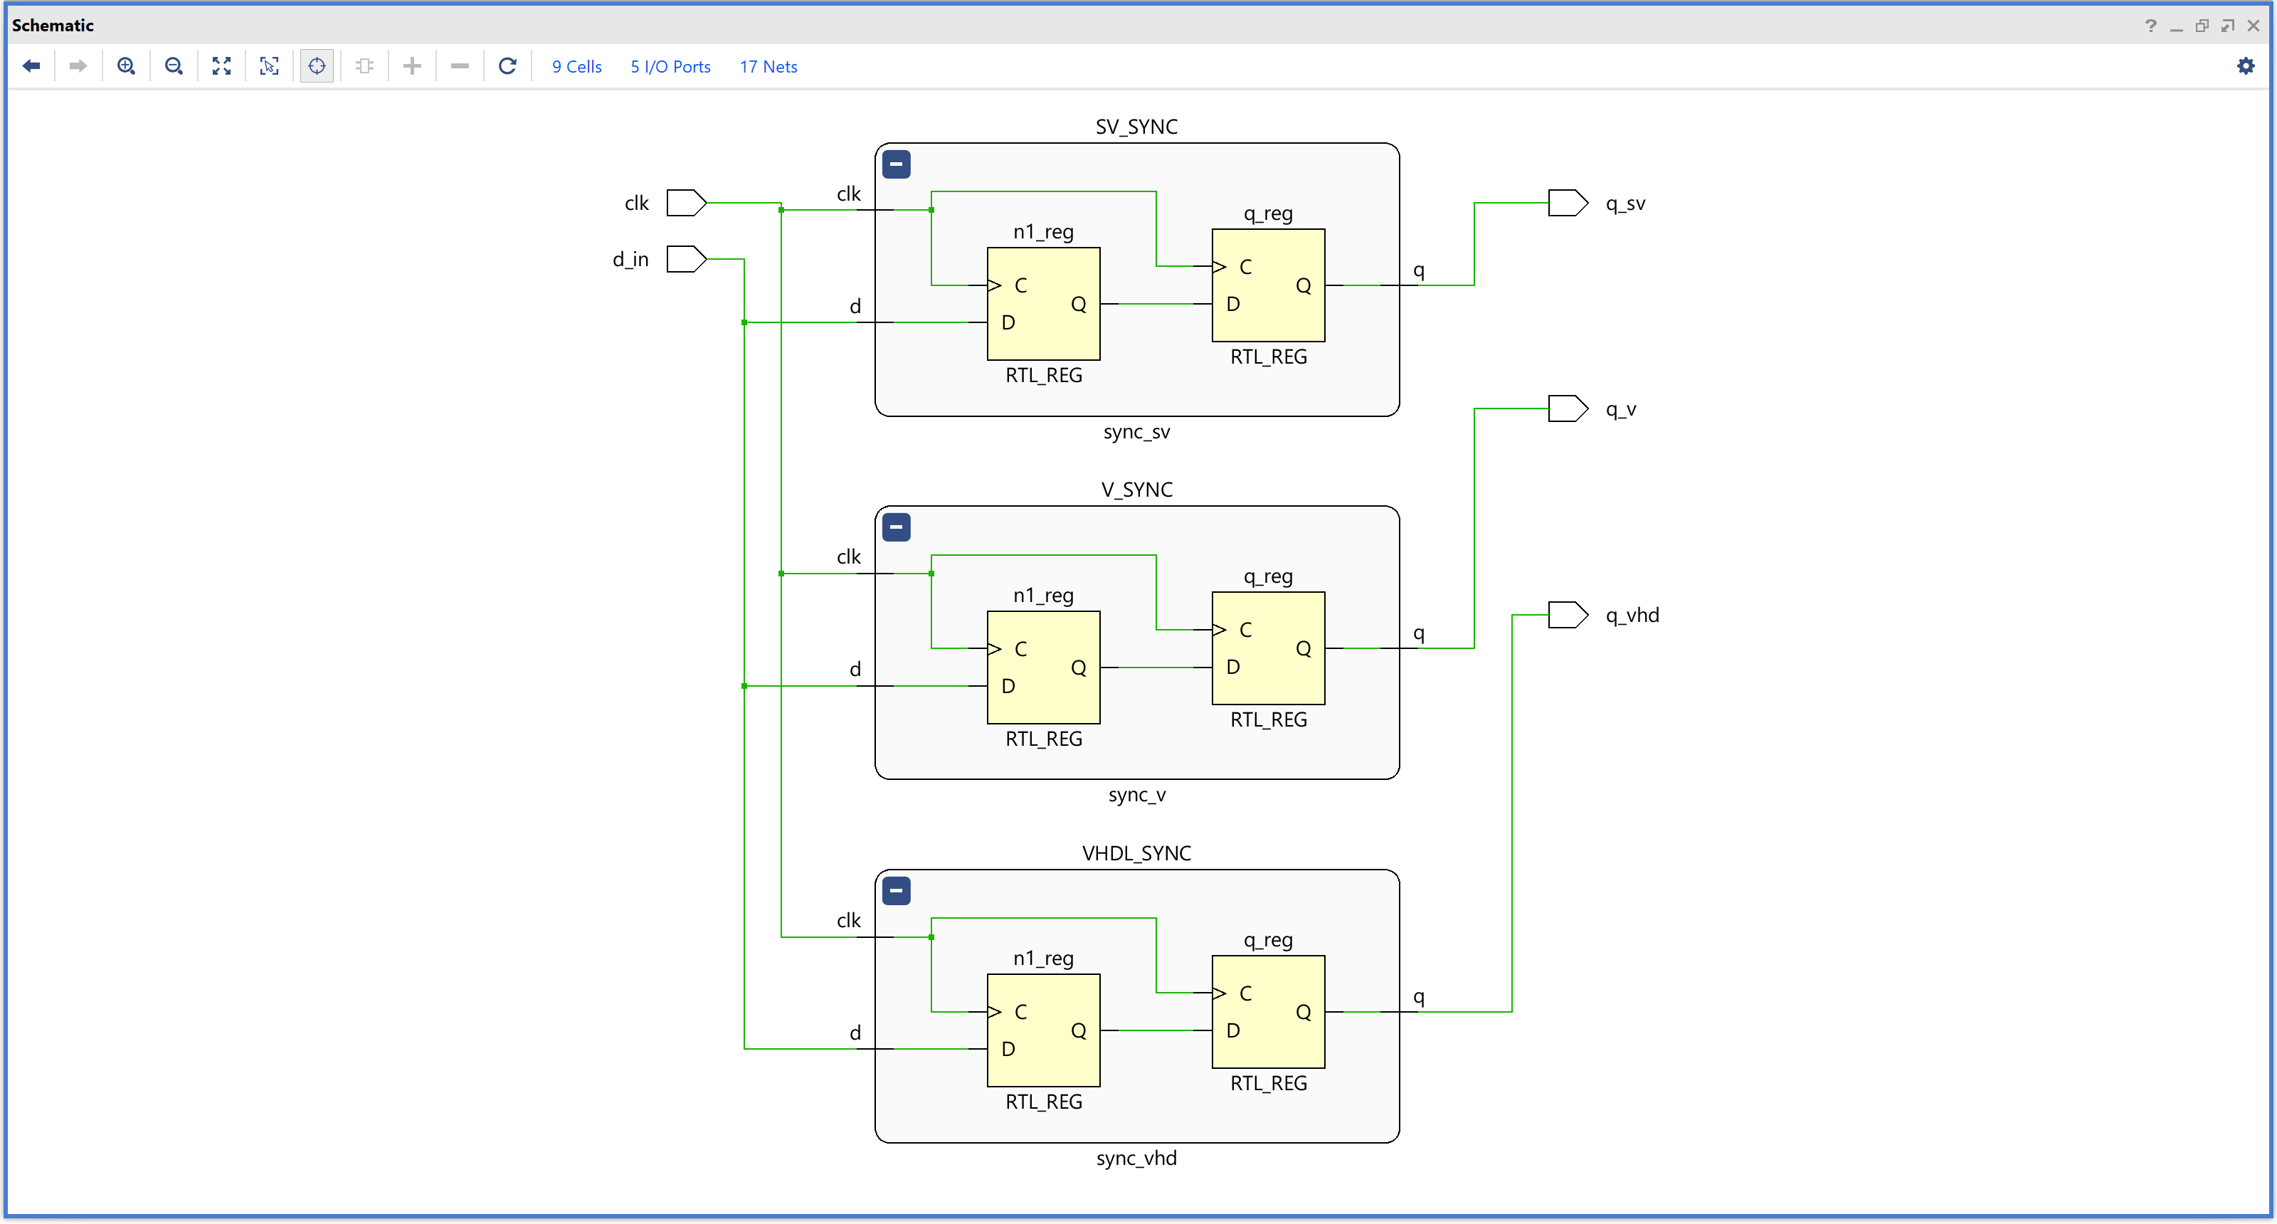The width and height of the screenshot is (2277, 1224).
Task: Regenerate the schematic layout with refresh icon
Action: [x=507, y=65]
